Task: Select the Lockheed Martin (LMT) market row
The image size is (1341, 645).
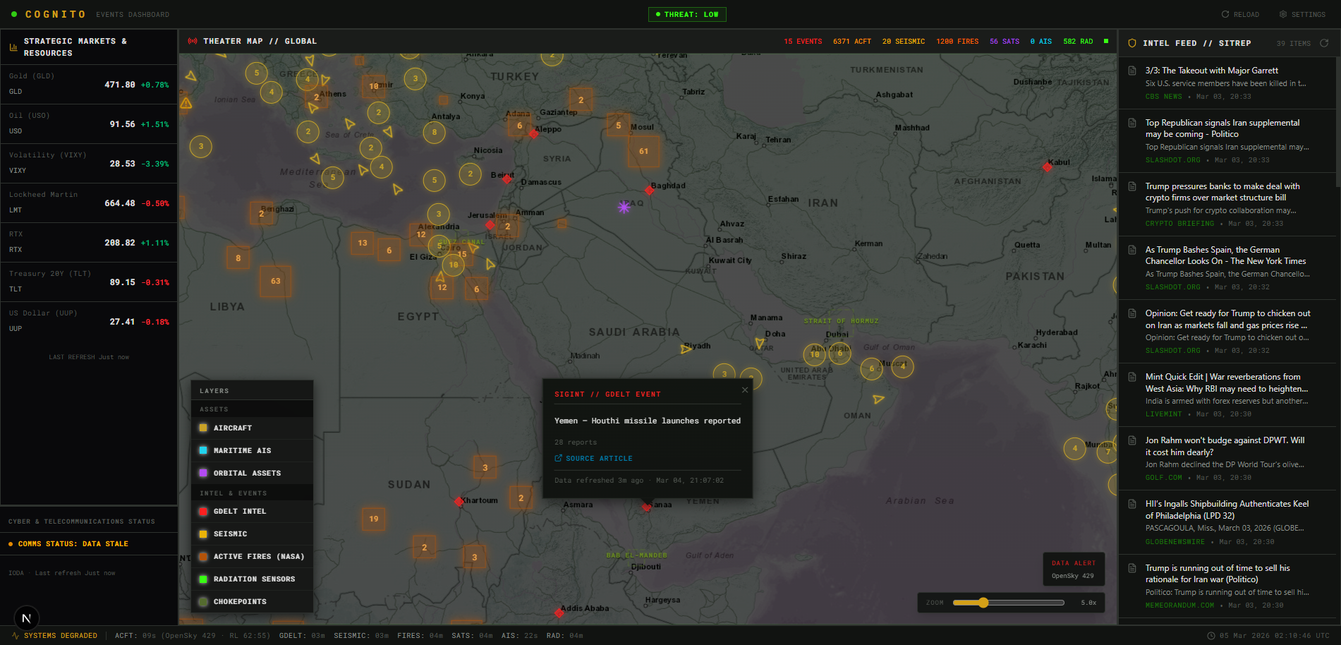Action: click(89, 203)
